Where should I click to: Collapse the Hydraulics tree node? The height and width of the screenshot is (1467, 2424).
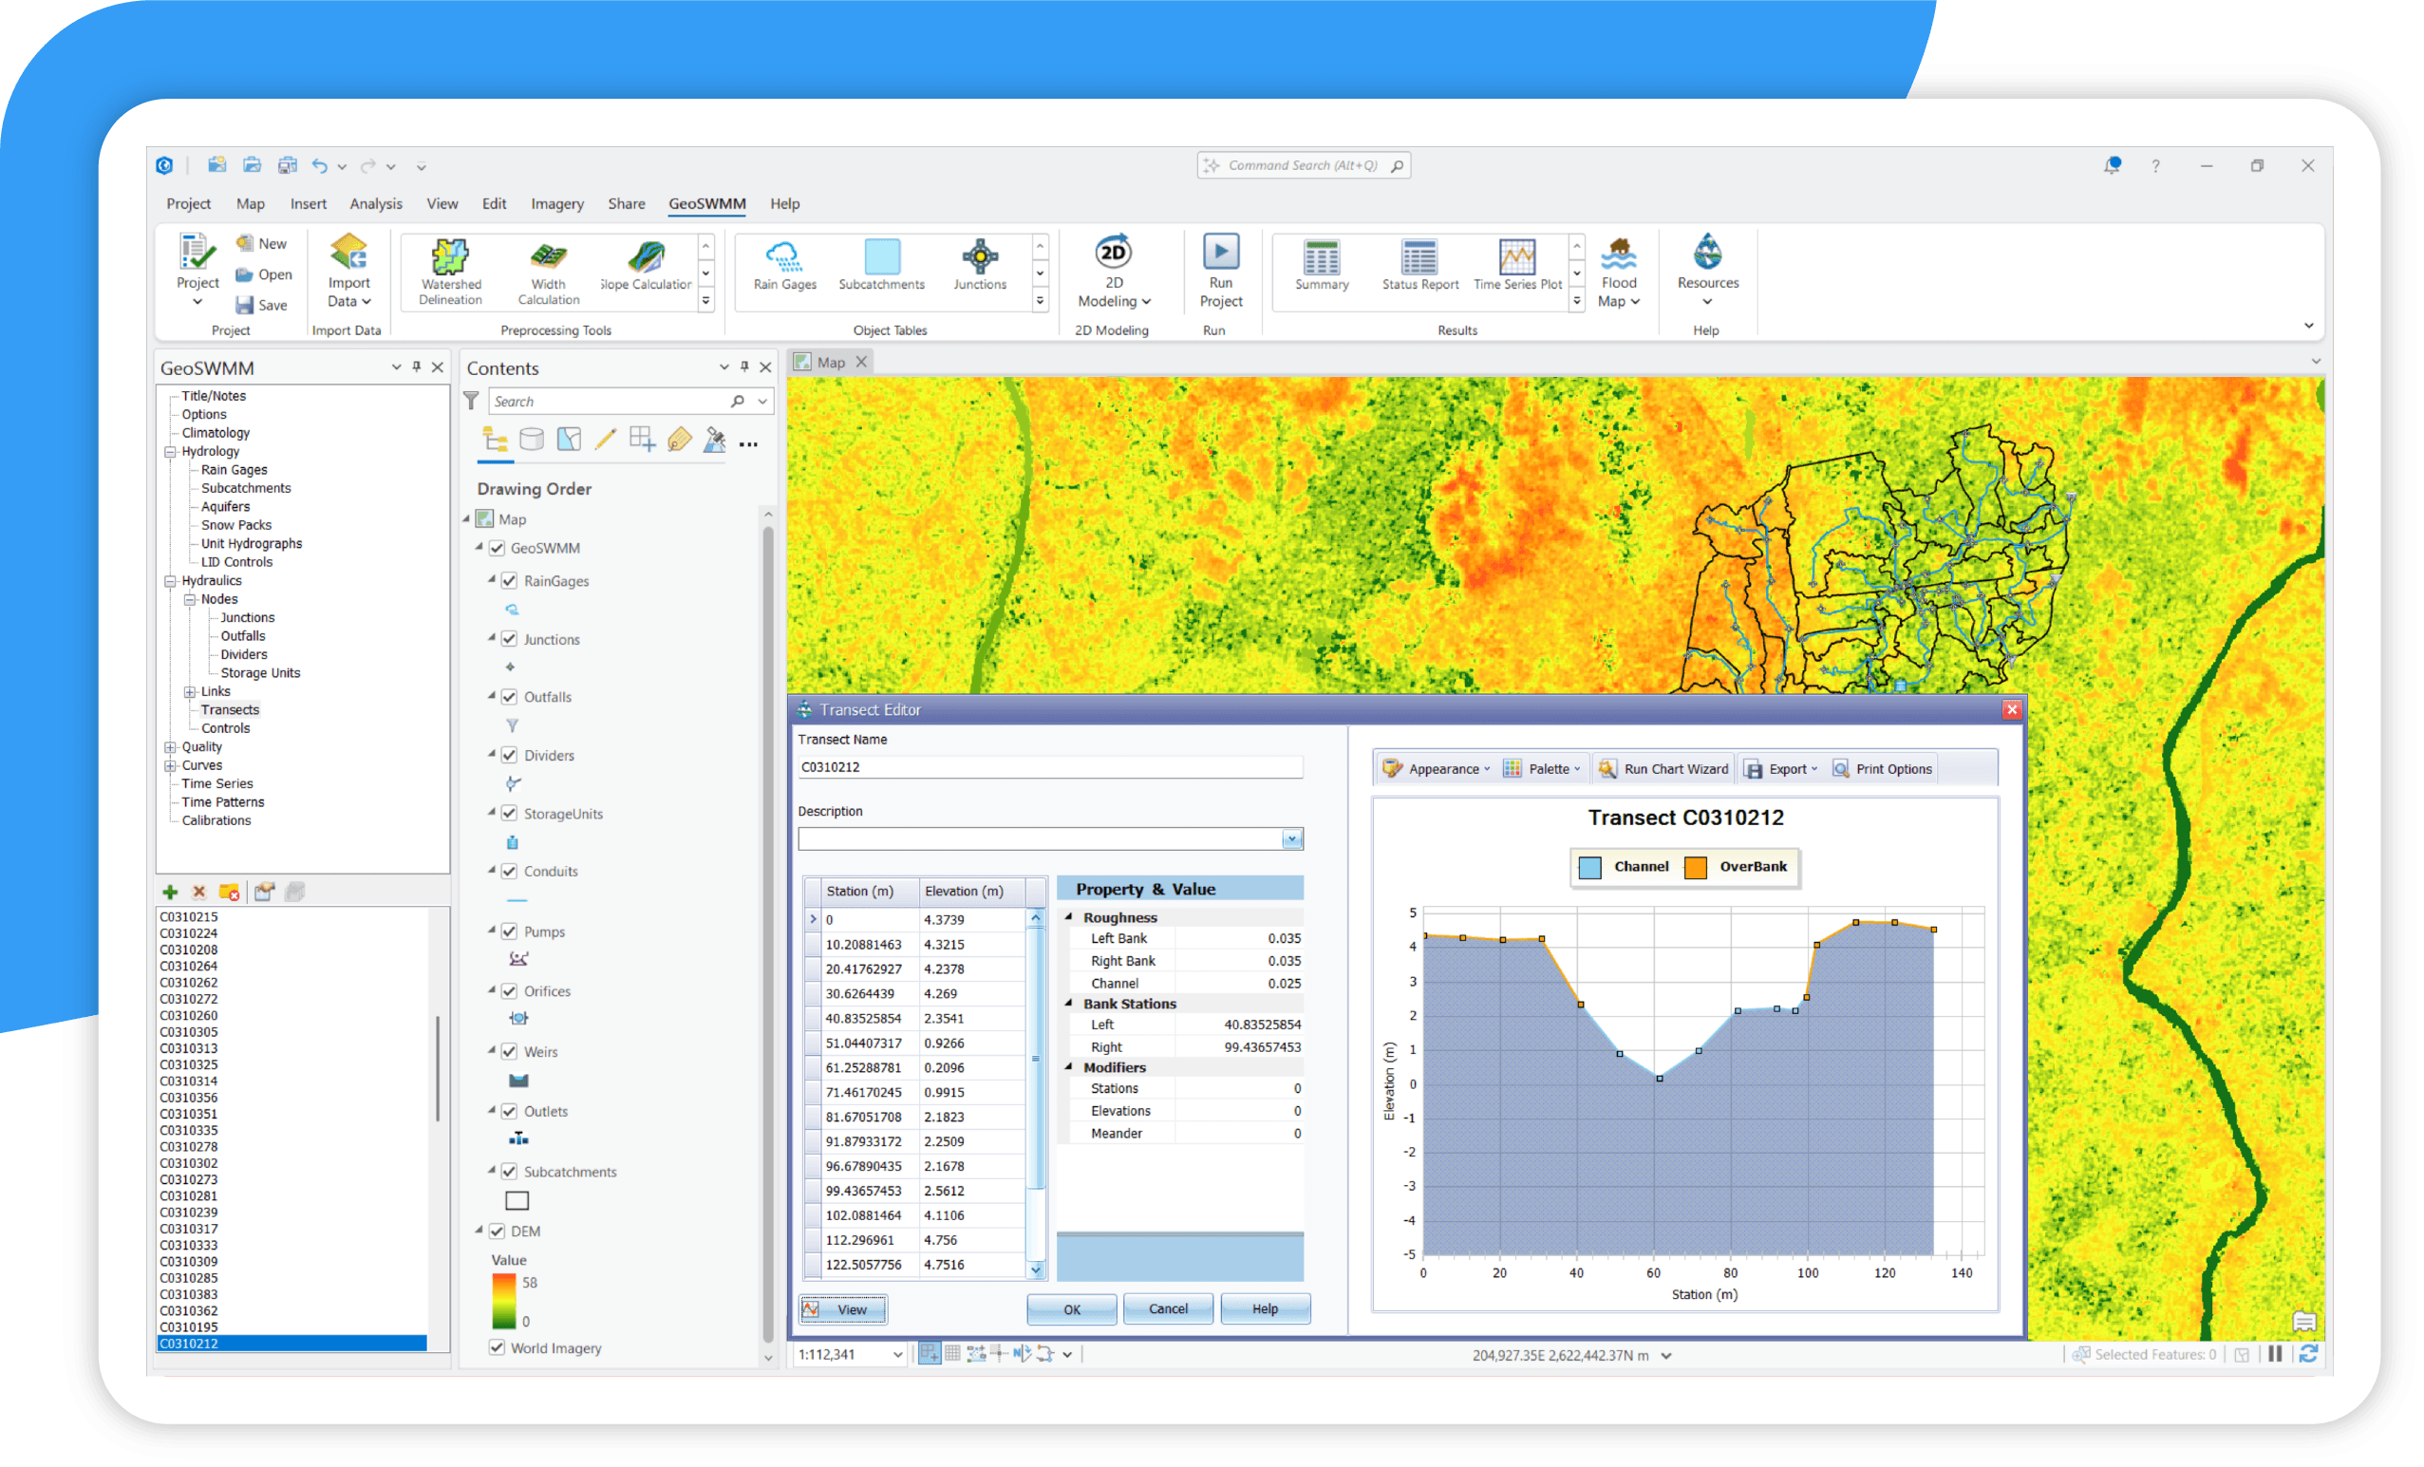tap(170, 579)
